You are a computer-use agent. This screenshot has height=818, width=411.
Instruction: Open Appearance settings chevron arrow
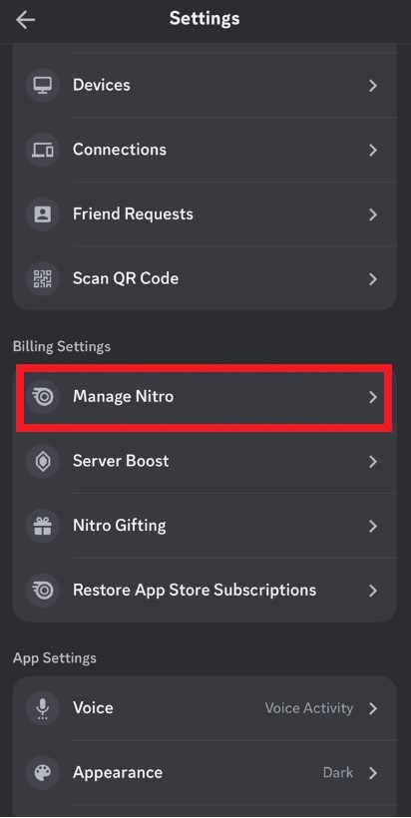click(373, 773)
